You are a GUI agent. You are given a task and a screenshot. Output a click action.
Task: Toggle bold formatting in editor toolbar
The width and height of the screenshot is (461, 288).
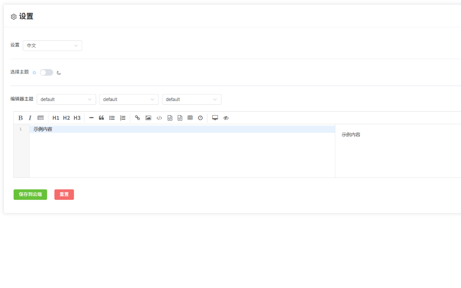pyautogui.click(x=21, y=118)
